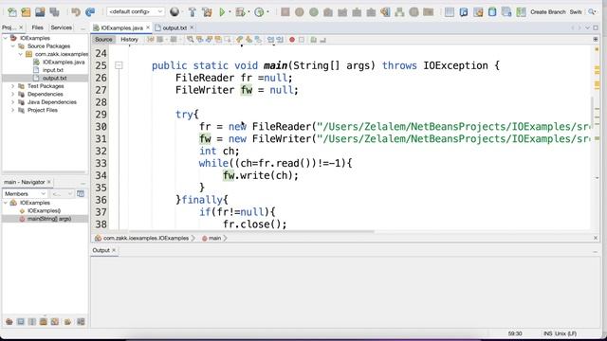
Task: Toggle the Source view button
Action: [103, 40]
